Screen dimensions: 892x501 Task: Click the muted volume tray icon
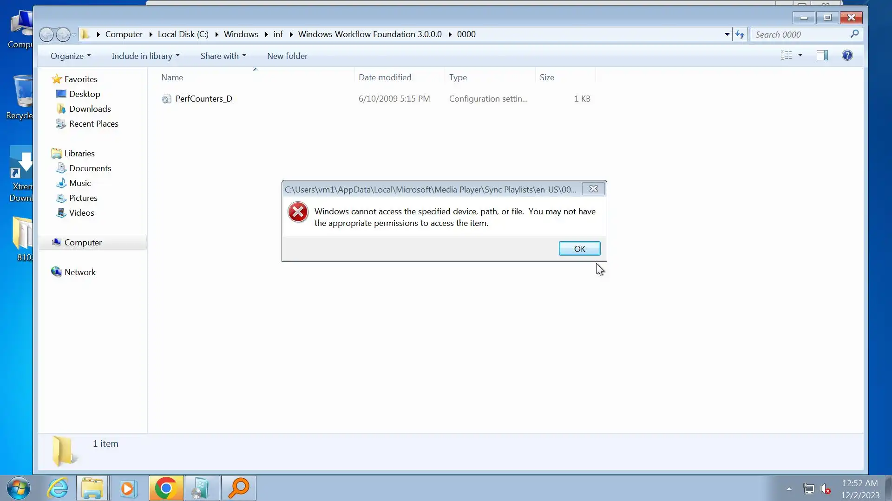tap(825, 489)
